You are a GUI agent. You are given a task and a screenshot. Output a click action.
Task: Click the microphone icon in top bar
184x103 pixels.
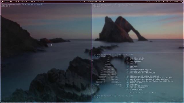coord(171,2)
